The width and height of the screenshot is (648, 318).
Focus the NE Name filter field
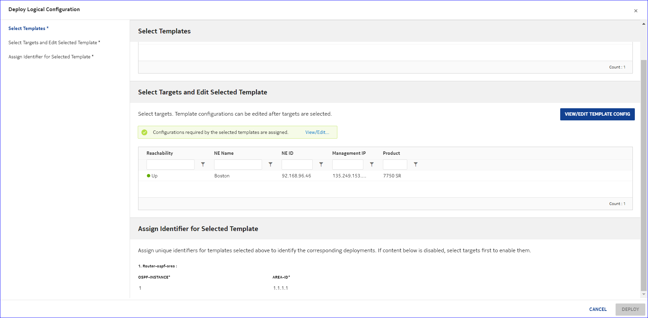point(238,165)
